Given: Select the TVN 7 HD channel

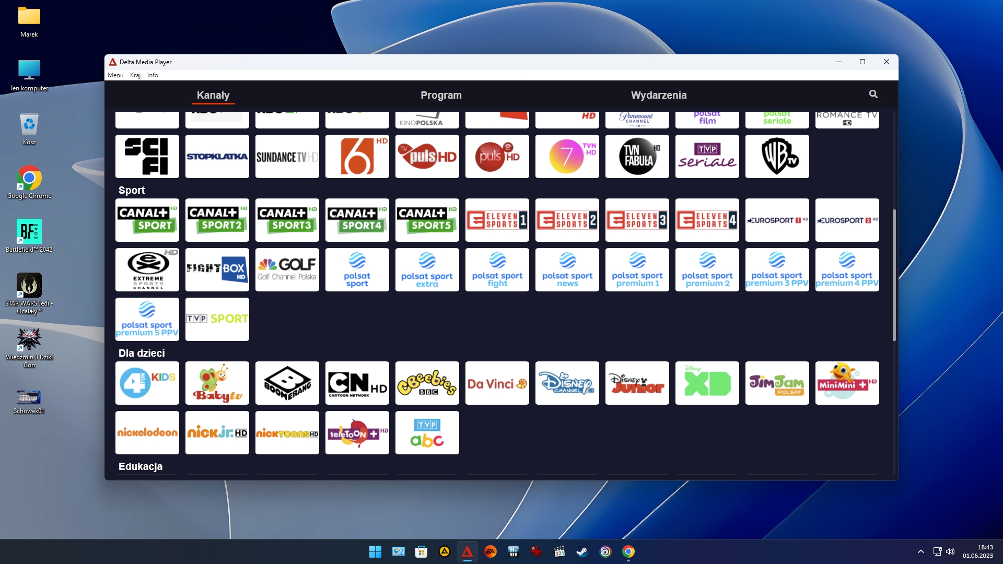Looking at the screenshot, I should (x=567, y=157).
